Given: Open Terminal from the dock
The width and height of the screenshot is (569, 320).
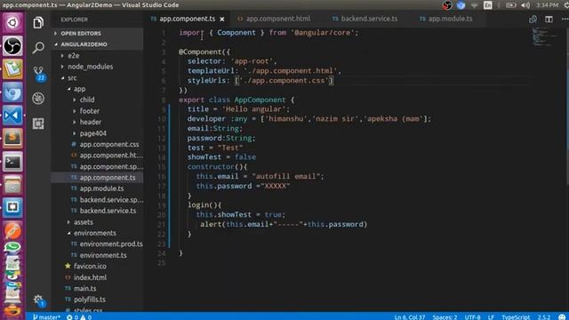Looking at the screenshot, I should tap(12, 162).
